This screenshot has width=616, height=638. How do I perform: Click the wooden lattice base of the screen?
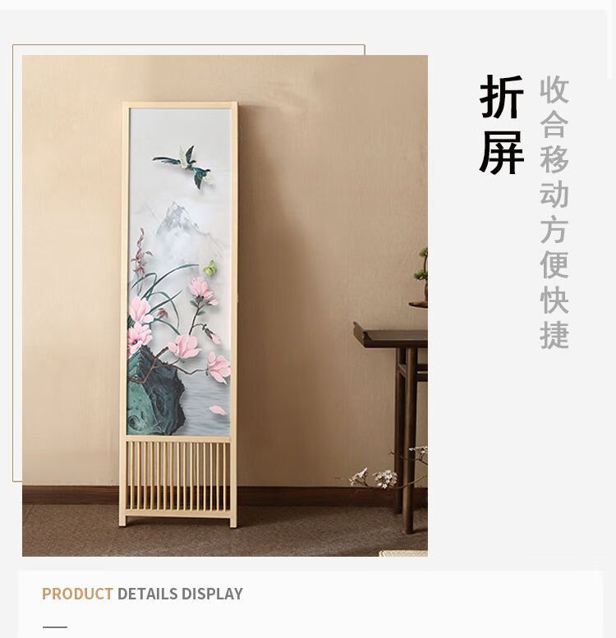point(177,476)
